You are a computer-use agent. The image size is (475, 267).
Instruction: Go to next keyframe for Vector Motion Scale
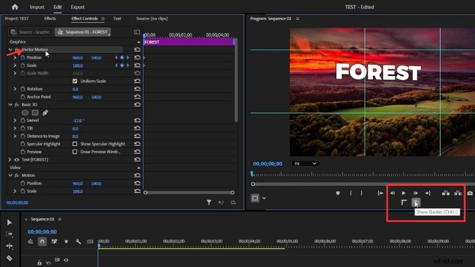point(128,65)
